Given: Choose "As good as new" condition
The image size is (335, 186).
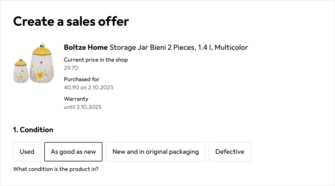Looking at the screenshot, I should click(x=73, y=152).
